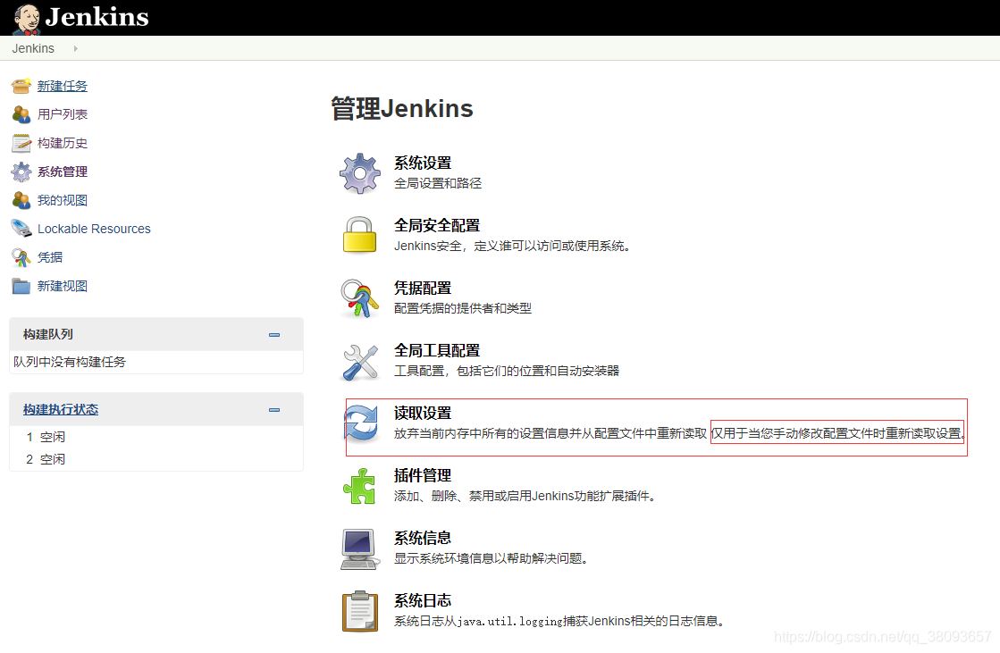Viewport: 1000px width, 653px height.
Task: Click executor 2 空闲 row
Action: click(x=156, y=459)
